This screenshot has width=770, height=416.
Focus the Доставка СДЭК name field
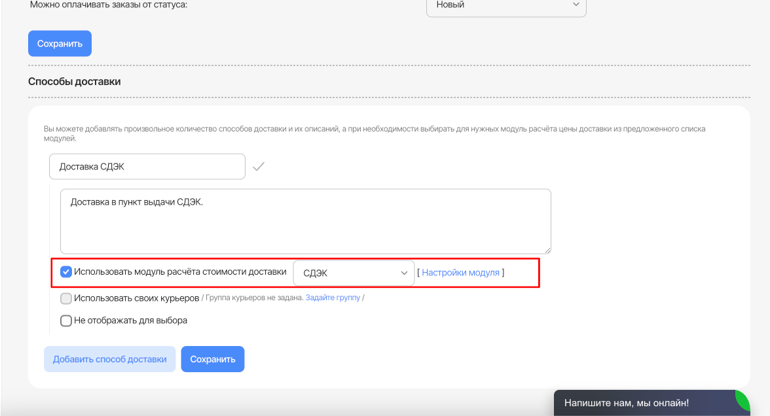coord(147,167)
